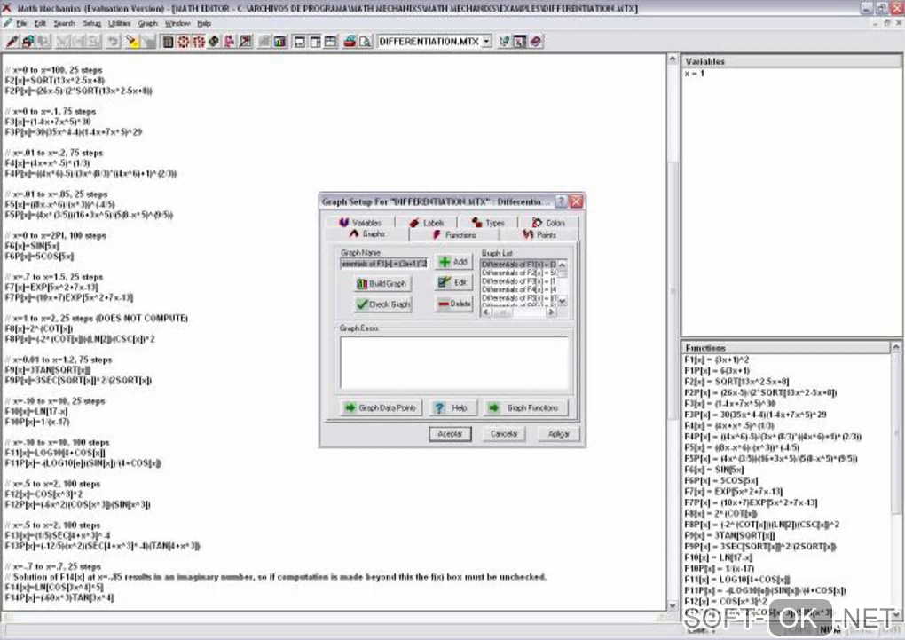The image size is (905, 640).
Task: Open the DIFFERENTIATION.MTX file dropdown arrow
Action: [x=486, y=42]
